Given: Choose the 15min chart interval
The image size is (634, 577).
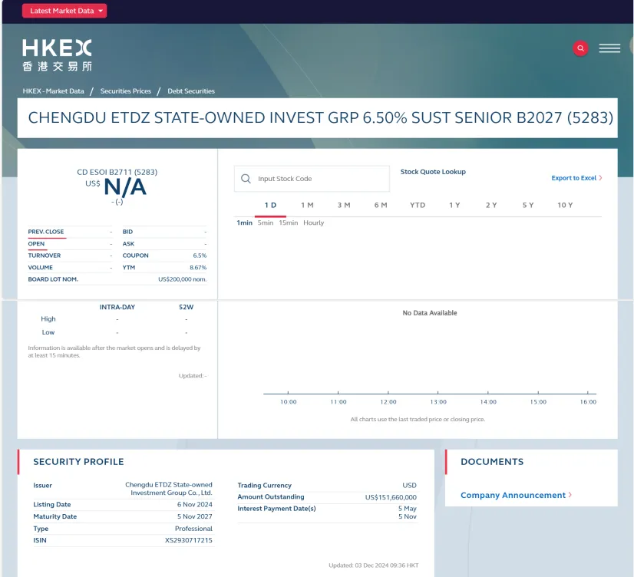Looking at the screenshot, I should click(289, 223).
